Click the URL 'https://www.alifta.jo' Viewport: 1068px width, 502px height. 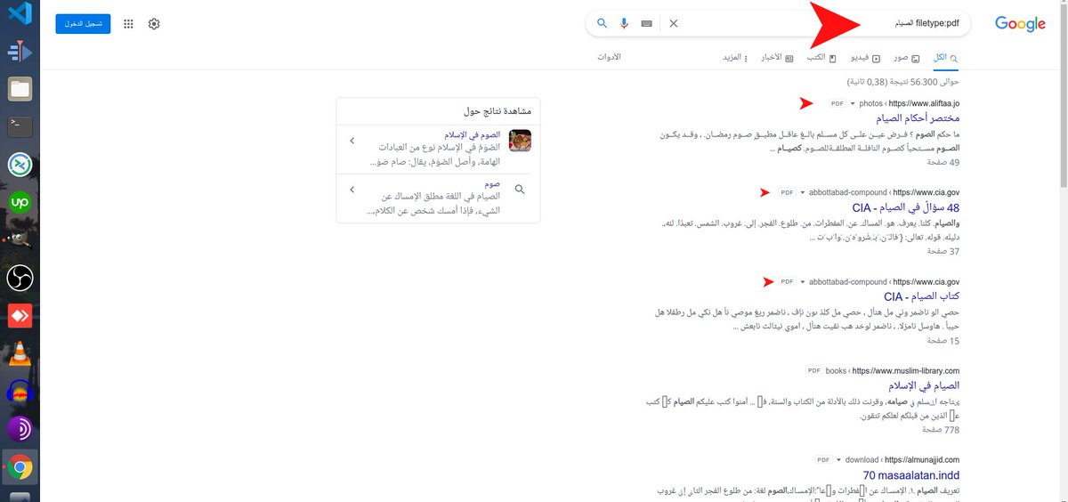click(924, 104)
